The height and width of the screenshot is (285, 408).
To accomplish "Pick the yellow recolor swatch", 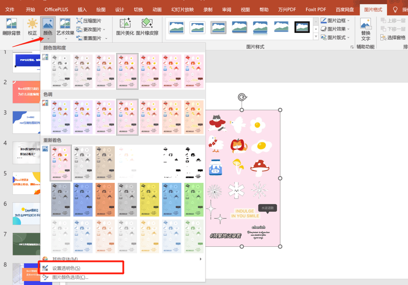I will tap(149, 200).
